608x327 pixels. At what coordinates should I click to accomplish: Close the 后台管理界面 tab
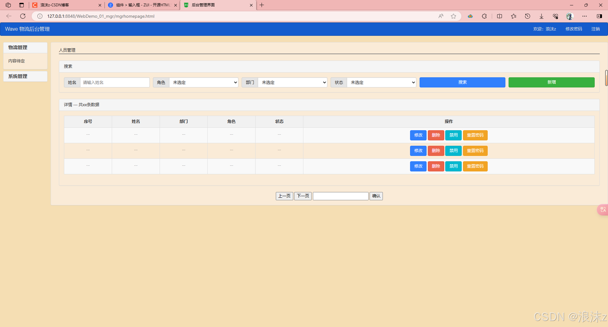pos(251,5)
